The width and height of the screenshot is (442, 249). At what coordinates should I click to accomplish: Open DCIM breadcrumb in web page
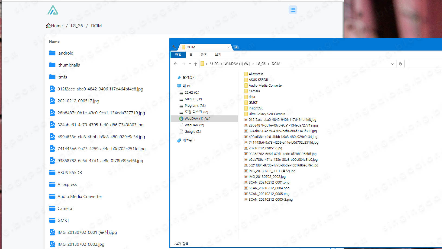(x=96, y=26)
